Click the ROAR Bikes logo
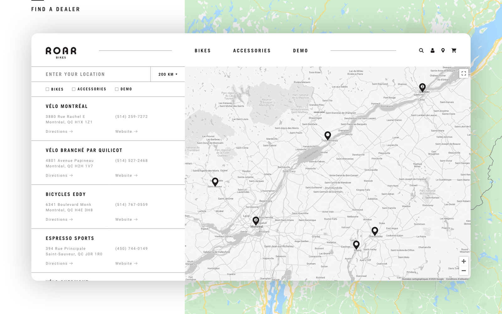Screen dimensions: 502x314 point(61,52)
